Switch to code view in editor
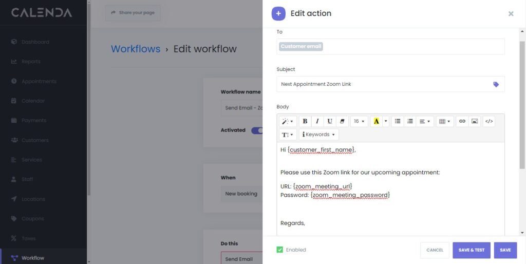Viewport: 526px width, 264px height. [489, 121]
